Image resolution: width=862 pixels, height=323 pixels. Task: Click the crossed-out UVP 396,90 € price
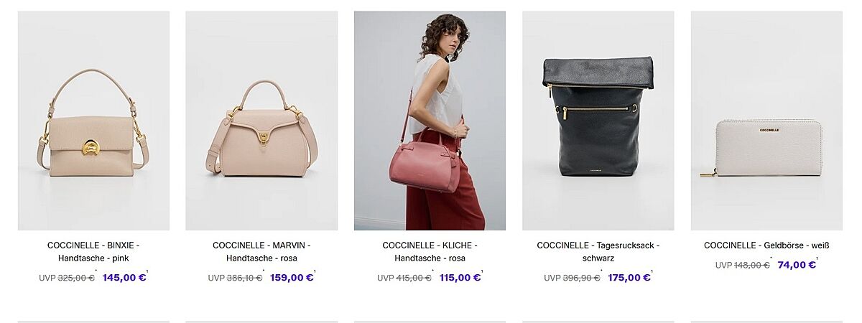tap(572, 278)
